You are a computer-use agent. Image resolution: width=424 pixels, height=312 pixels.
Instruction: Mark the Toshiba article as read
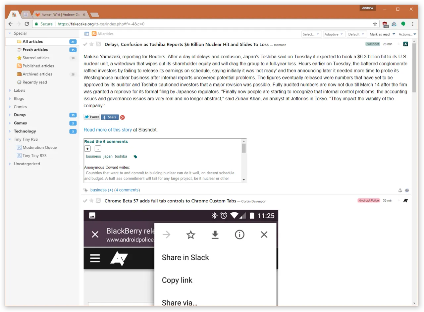coord(85,44)
